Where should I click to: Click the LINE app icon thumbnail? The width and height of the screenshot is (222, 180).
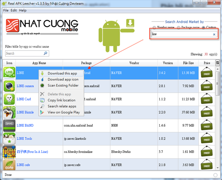(x=9, y=73)
